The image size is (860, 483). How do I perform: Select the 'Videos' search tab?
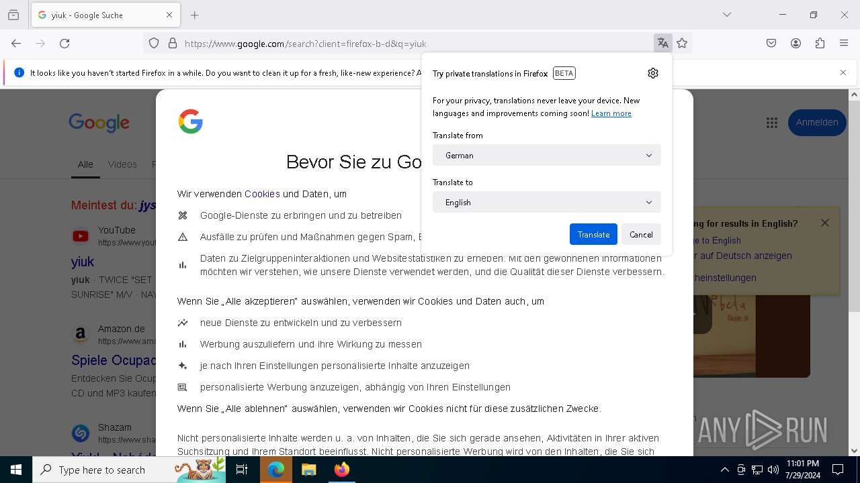click(122, 164)
